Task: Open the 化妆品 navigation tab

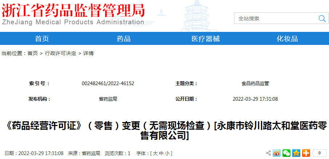Action: [x=287, y=39]
